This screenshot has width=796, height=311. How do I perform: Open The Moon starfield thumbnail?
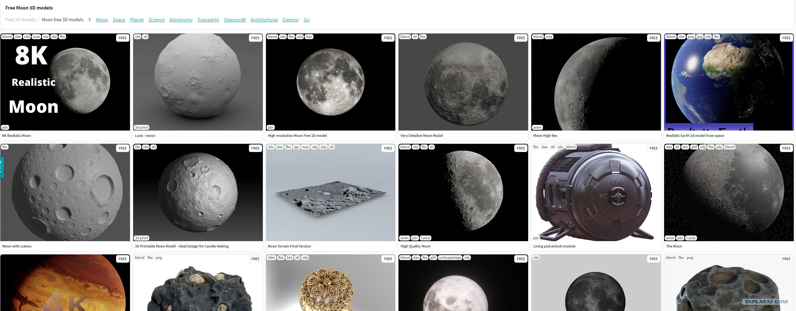point(729,192)
